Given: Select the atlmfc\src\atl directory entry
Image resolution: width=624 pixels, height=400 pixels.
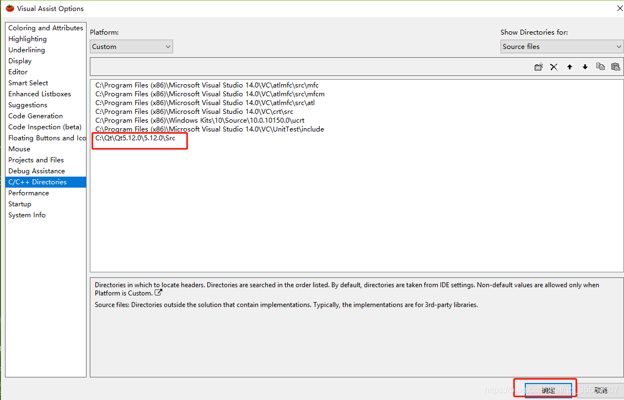Looking at the screenshot, I should pos(205,102).
